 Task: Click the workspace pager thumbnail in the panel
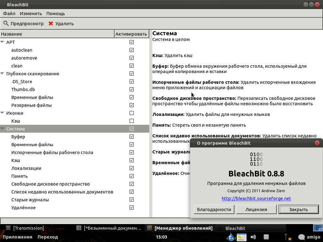(317, 228)
